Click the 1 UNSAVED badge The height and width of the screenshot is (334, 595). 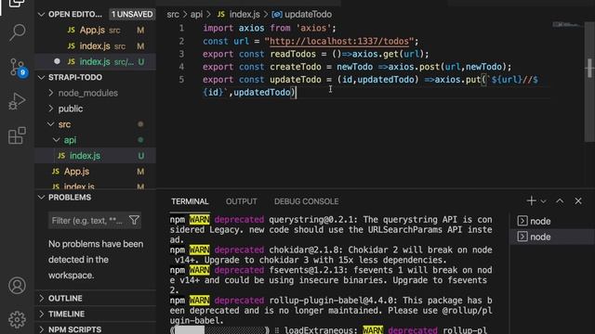click(x=132, y=15)
